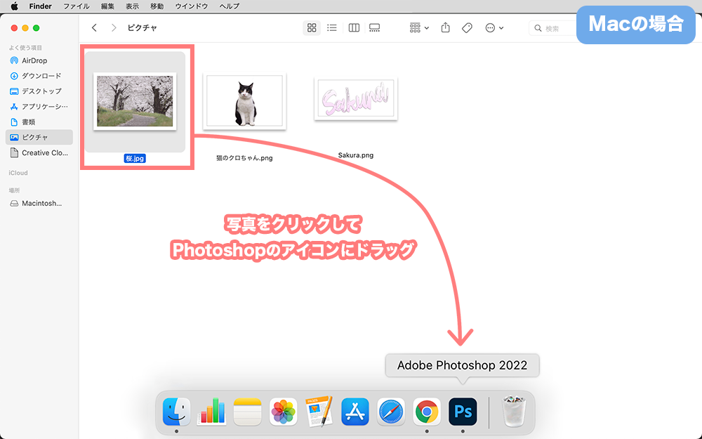The width and height of the screenshot is (702, 439).
Task: Click the yellow minimize window button
Action: click(x=25, y=28)
